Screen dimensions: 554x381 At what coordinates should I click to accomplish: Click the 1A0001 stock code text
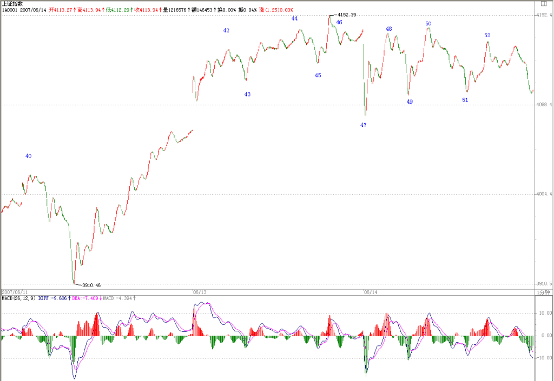10,10
